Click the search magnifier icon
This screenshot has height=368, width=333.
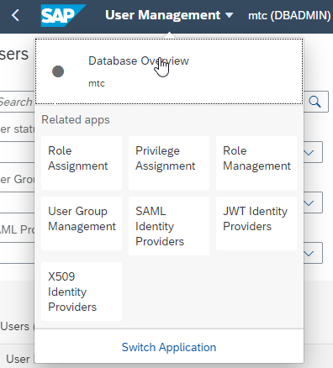314,102
